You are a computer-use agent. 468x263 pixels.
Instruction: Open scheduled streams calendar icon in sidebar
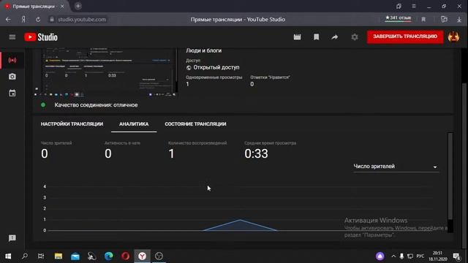point(12,93)
